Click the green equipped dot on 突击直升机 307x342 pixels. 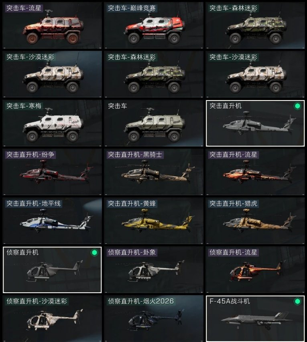pos(297,106)
